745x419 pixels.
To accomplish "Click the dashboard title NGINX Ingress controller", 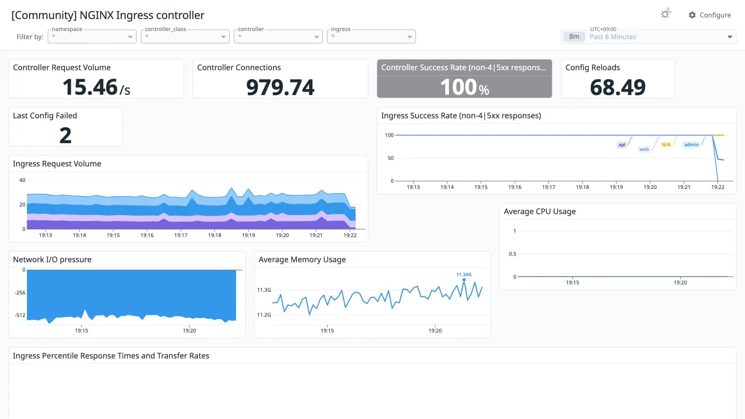I will [108, 15].
